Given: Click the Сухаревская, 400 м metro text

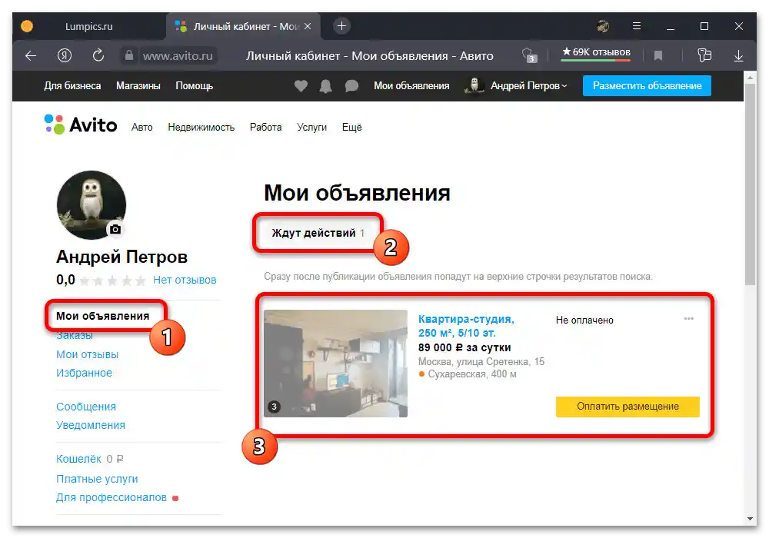Looking at the screenshot, I should 472,374.
